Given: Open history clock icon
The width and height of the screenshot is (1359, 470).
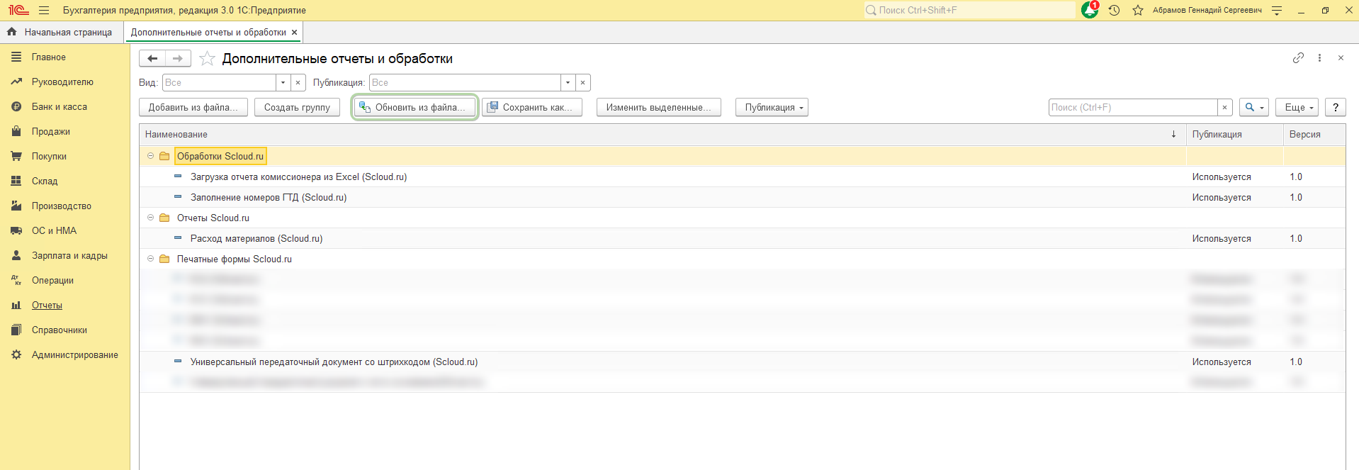Looking at the screenshot, I should coord(1114,11).
